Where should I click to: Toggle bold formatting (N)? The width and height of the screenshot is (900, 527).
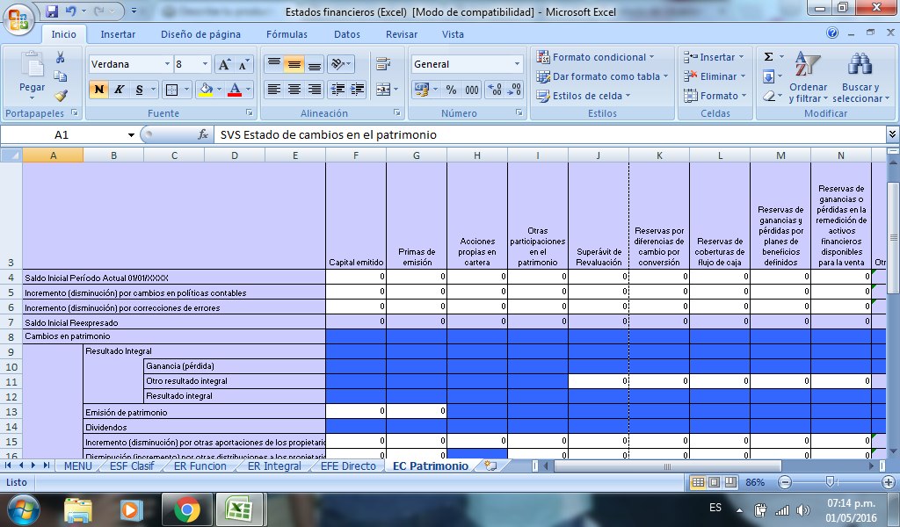[x=98, y=90]
